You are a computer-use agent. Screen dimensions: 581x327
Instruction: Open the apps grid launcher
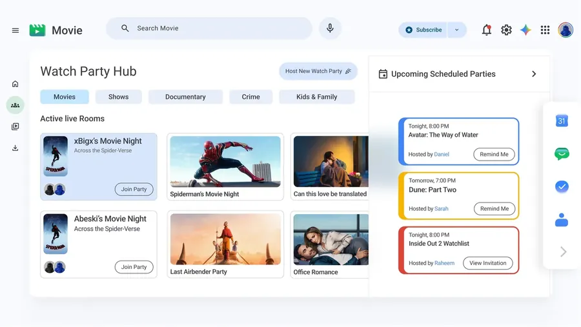click(x=545, y=30)
